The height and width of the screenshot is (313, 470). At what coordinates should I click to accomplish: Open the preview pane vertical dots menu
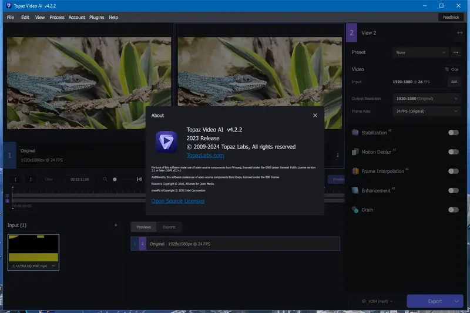337,155
